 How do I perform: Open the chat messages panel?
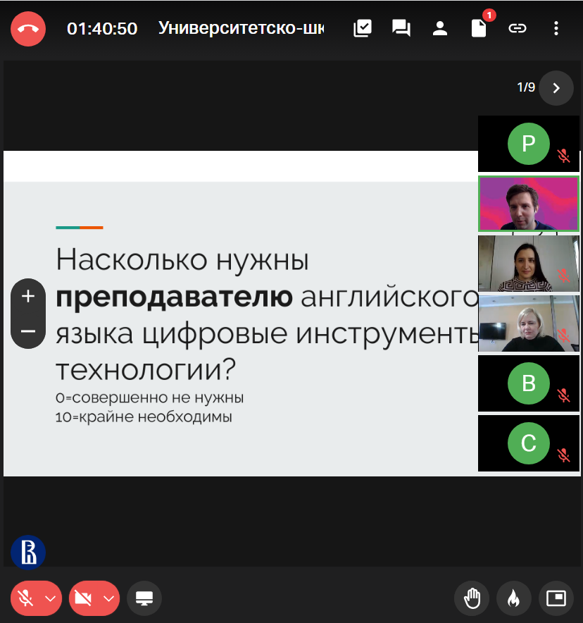pyautogui.click(x=401, y=28)
